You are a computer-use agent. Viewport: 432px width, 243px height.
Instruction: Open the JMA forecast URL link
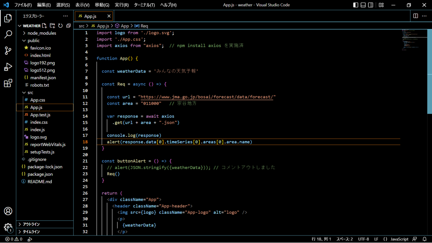[x=208, y=97]
